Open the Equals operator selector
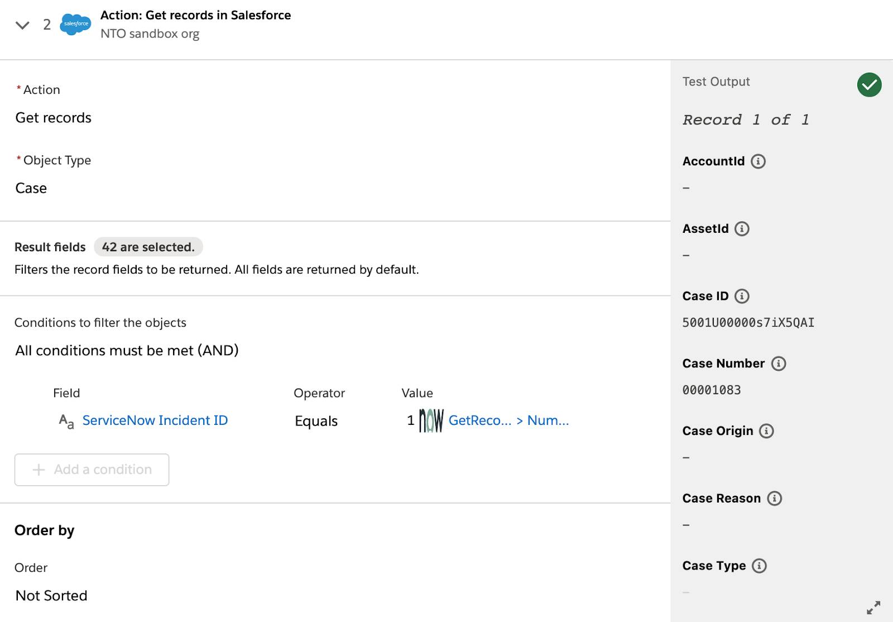The width and height of the screenshot is (893, 622). 316,421
